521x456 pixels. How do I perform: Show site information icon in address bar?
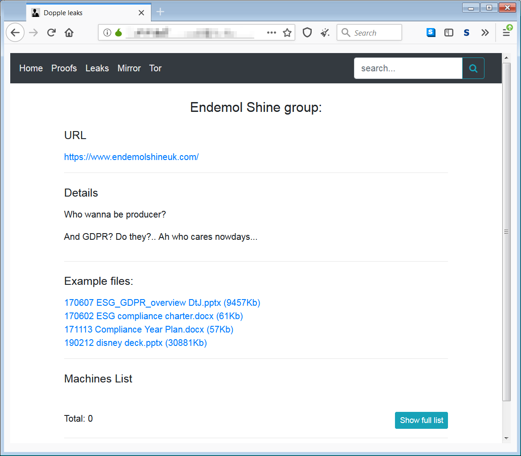(107, 33)
